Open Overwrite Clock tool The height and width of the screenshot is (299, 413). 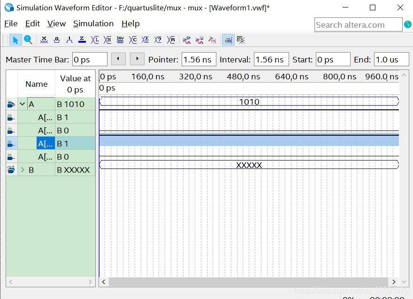[145, 40]
